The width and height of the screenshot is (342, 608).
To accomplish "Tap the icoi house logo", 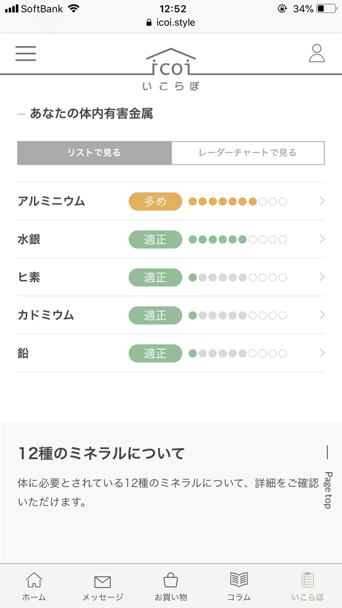I will point(171,69).
